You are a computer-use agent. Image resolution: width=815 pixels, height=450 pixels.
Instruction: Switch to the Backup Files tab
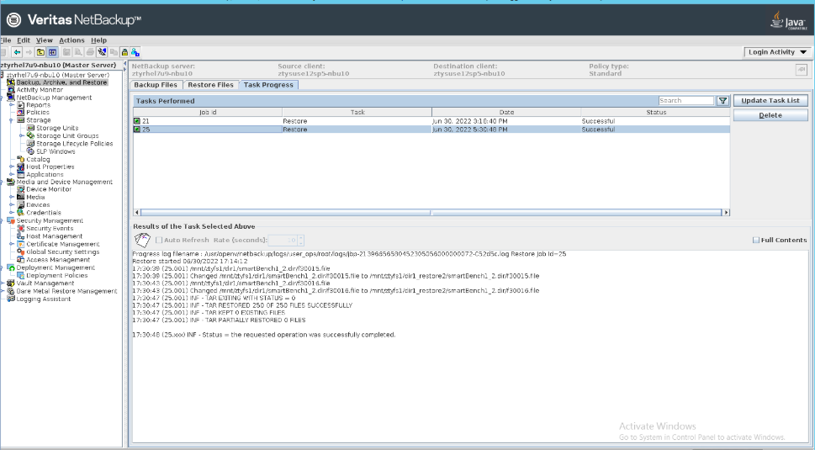[x=156, y=85]
